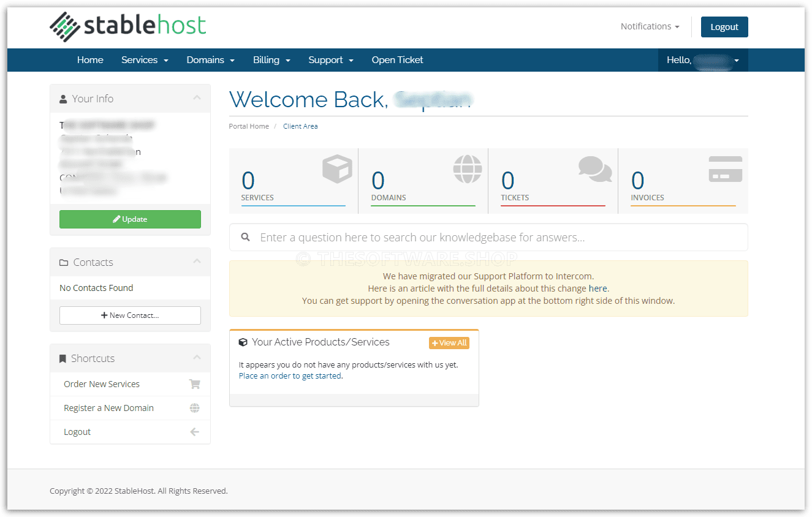Collapse the Contacts panel chevron
This screenshot has width=812, height=517.
(197, 262)
